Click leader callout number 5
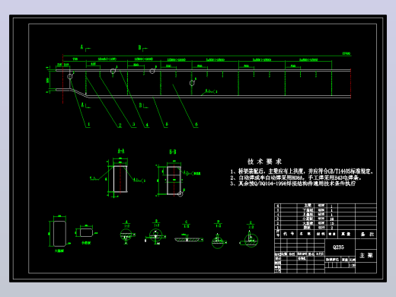Image resolution: width=396 pixels, height=297 pixels. tap(167, 124)
